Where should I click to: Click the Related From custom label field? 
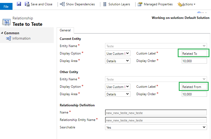click(194, 87)
